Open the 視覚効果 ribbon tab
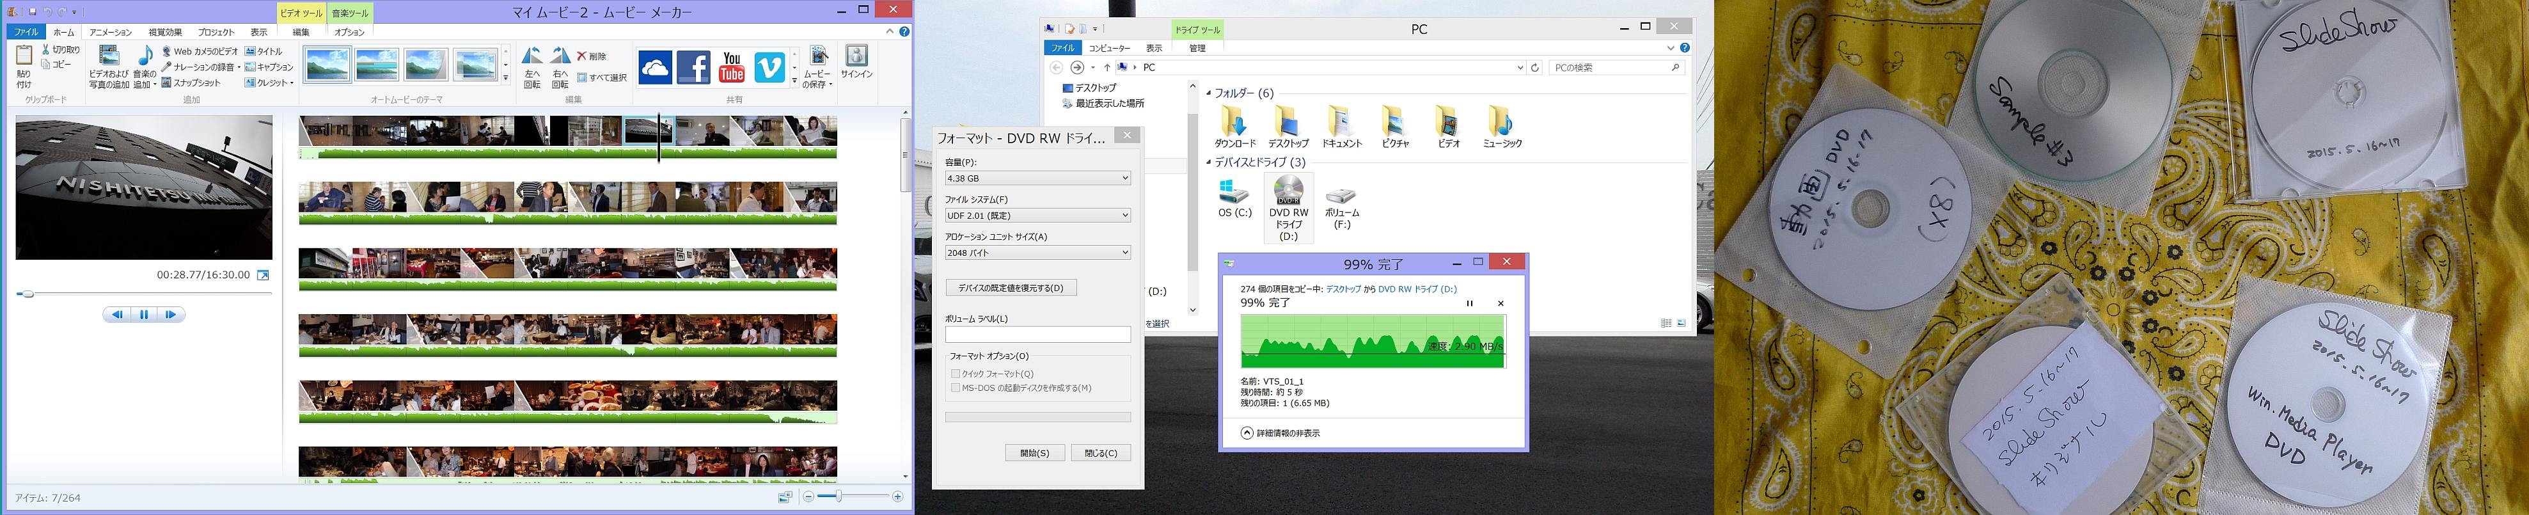This screenshot has width=2529, height=515. [165, 33]
